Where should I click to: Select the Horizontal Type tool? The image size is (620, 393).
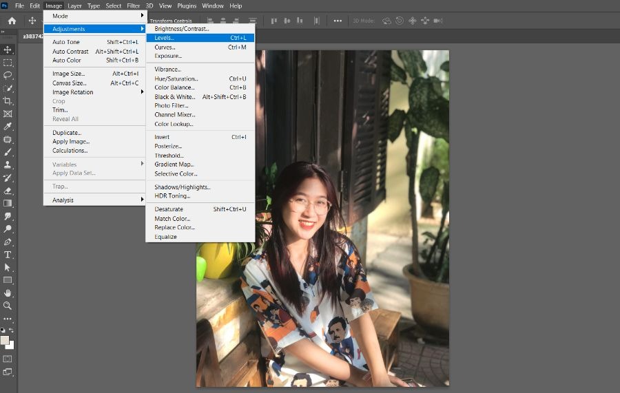point(8,255)
